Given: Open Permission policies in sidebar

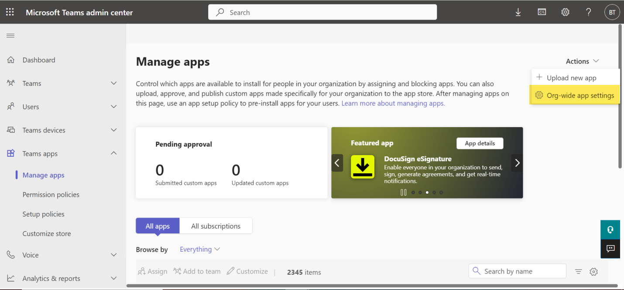Looking at the screenshot, I should coord(51,195).
